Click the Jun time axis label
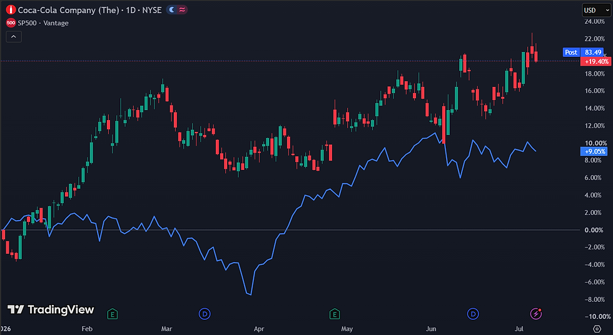This screenshot has height=335, width=613. point(431,329)
